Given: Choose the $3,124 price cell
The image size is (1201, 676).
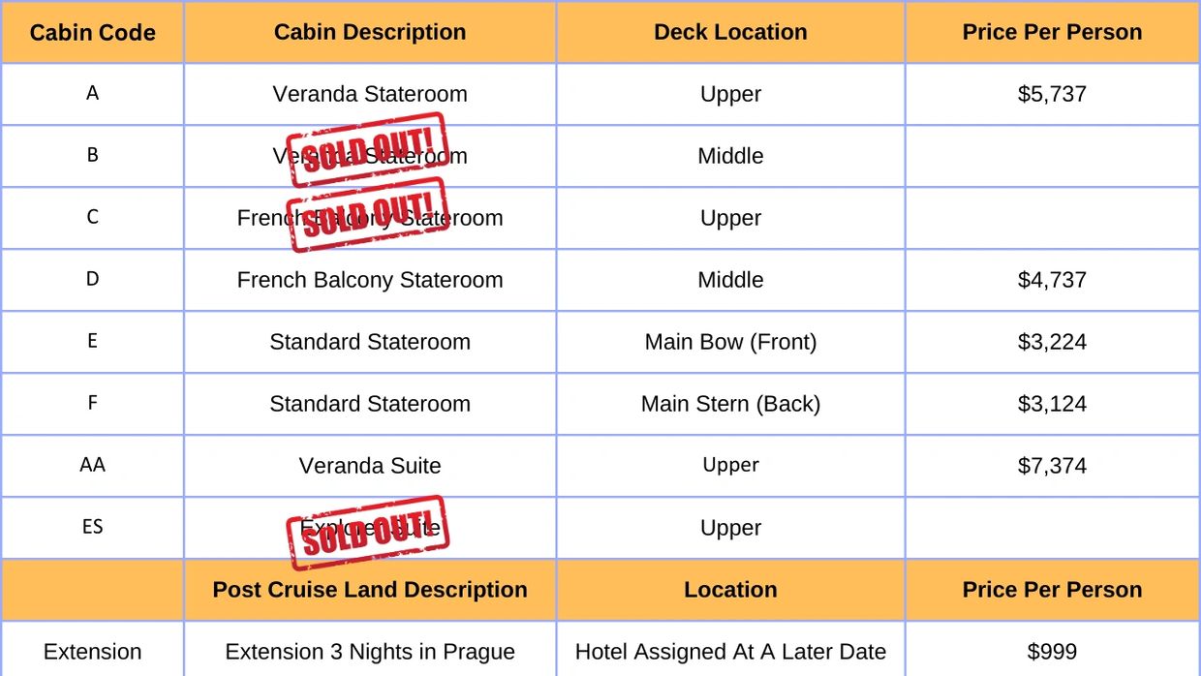Looking at the screenshot, I should 1052,404.
